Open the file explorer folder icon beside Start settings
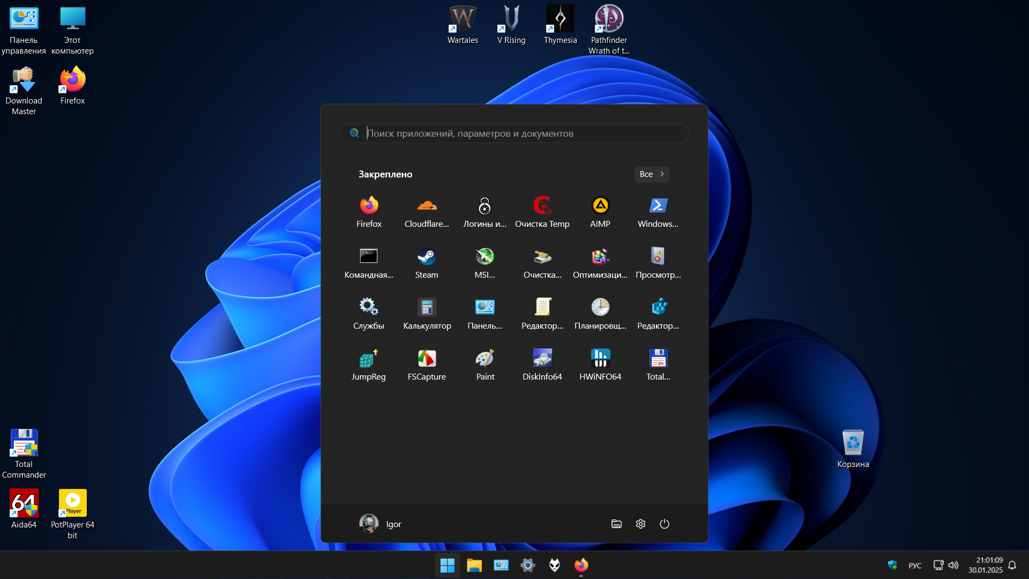The image size is (1029, 579). pyautogui.click(x=616, y=524)
